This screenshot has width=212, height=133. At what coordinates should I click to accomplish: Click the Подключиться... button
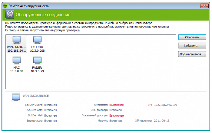[x=192, y=54]
